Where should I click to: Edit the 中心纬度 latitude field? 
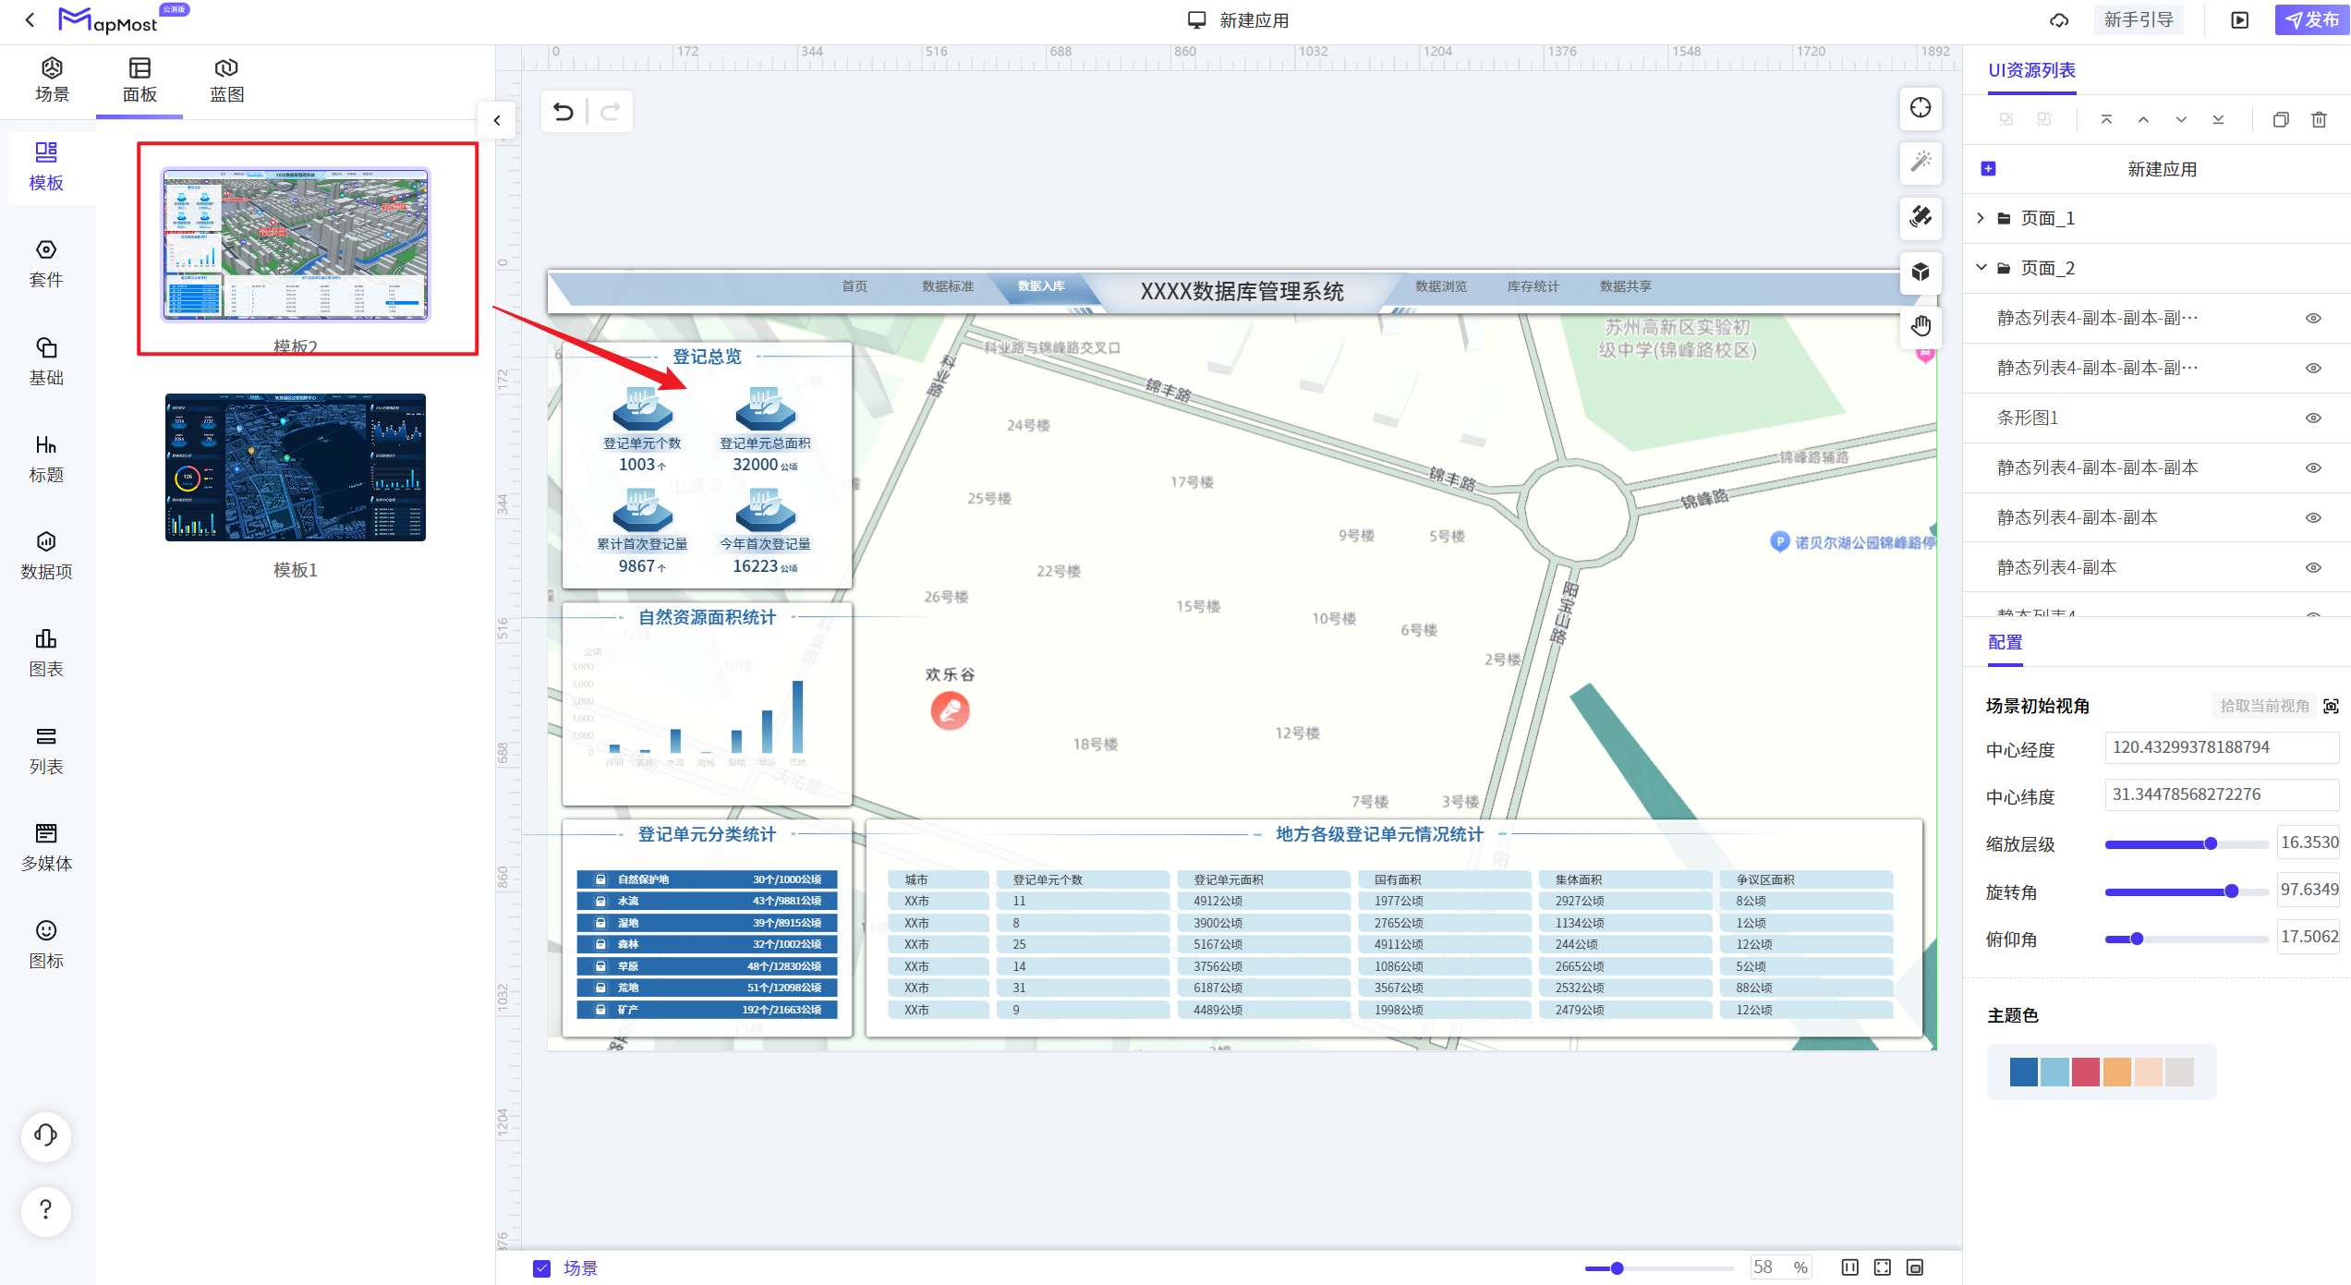pyautogui.click(x=2222, y=794)
